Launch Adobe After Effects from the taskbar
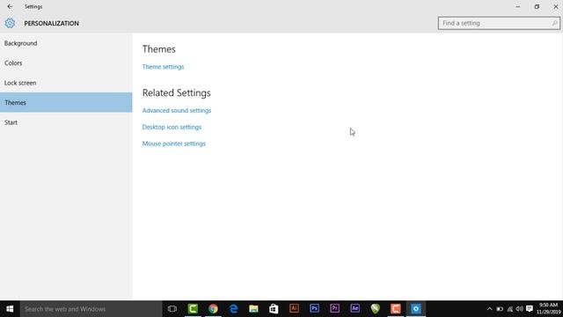The width and height of the screenshot is (563, 317). tap(355, 308)
